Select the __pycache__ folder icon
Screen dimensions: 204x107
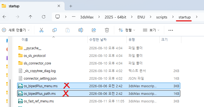pyautogui.click(x=20, y=48)
